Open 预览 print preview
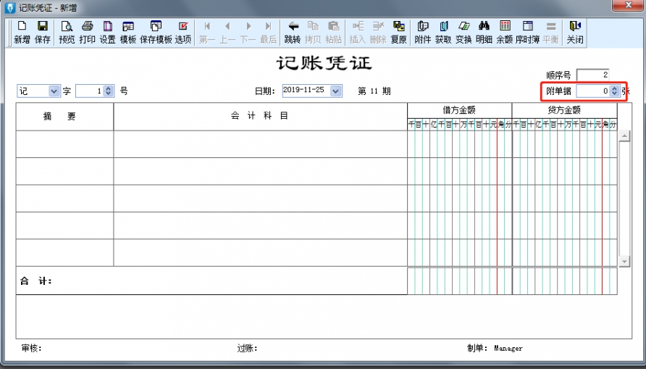This screenshot has height=369, width=646. tap(67, 32)
